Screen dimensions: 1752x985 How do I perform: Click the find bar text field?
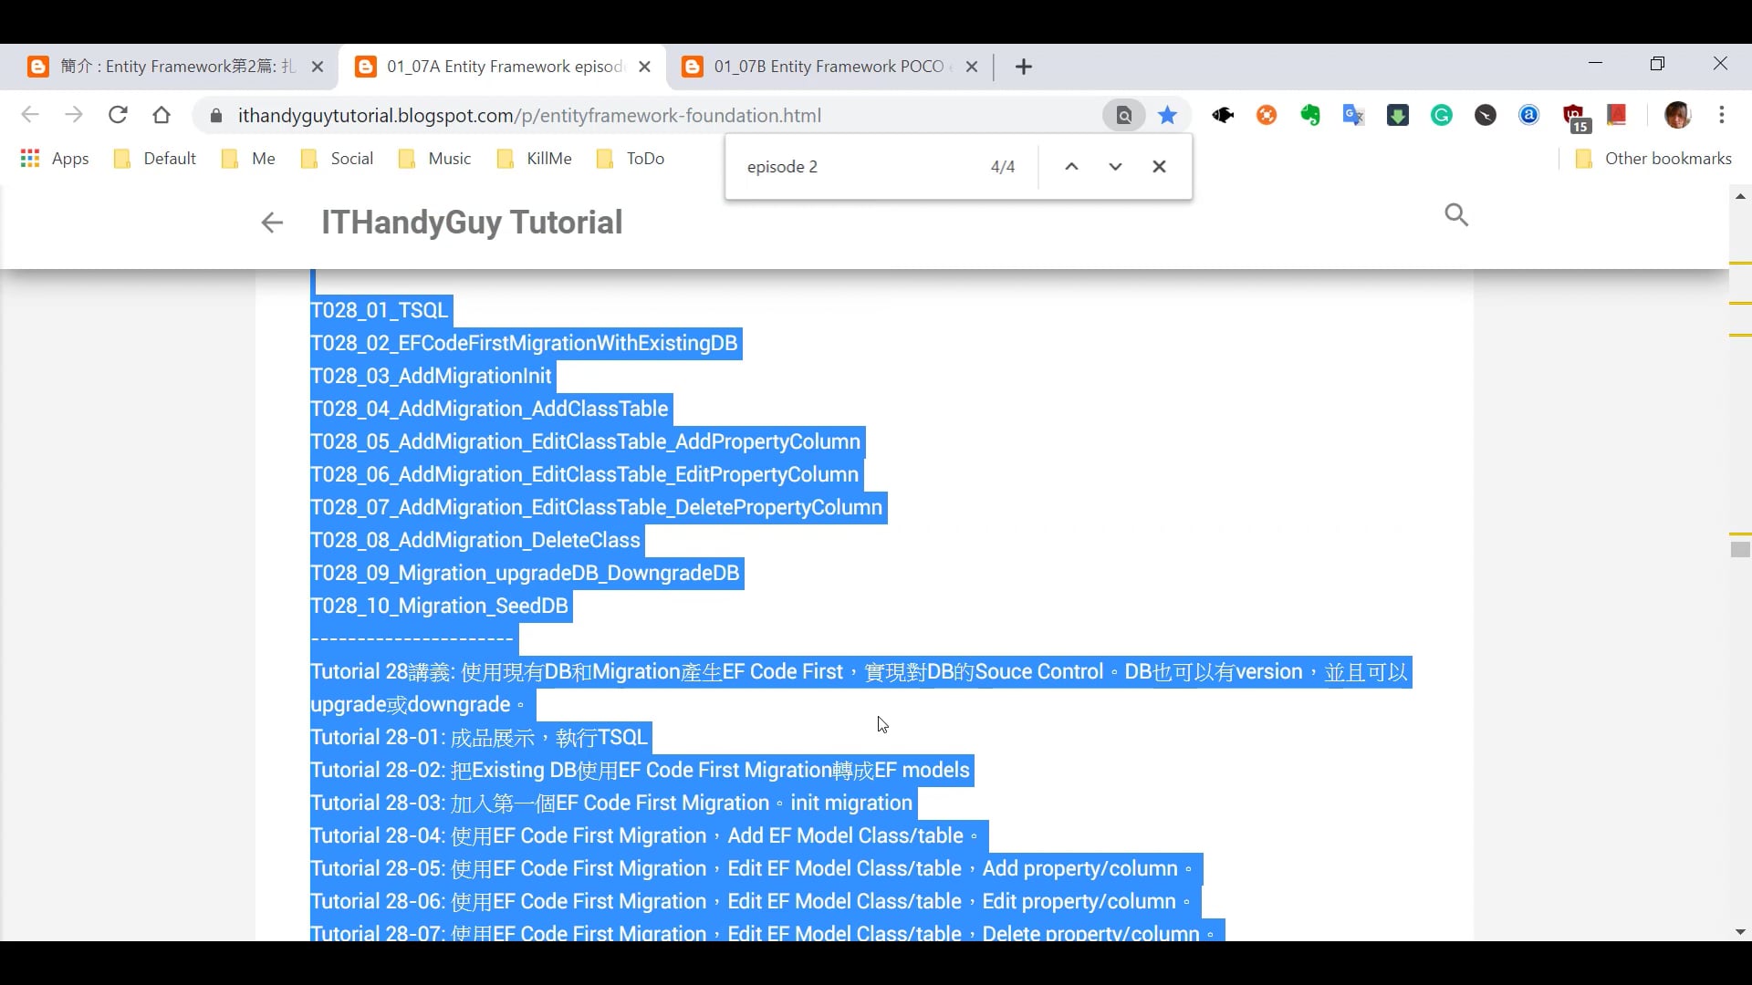point(858,167)
